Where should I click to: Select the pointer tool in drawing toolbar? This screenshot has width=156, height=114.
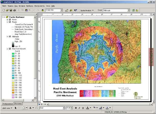coord(15,108)
